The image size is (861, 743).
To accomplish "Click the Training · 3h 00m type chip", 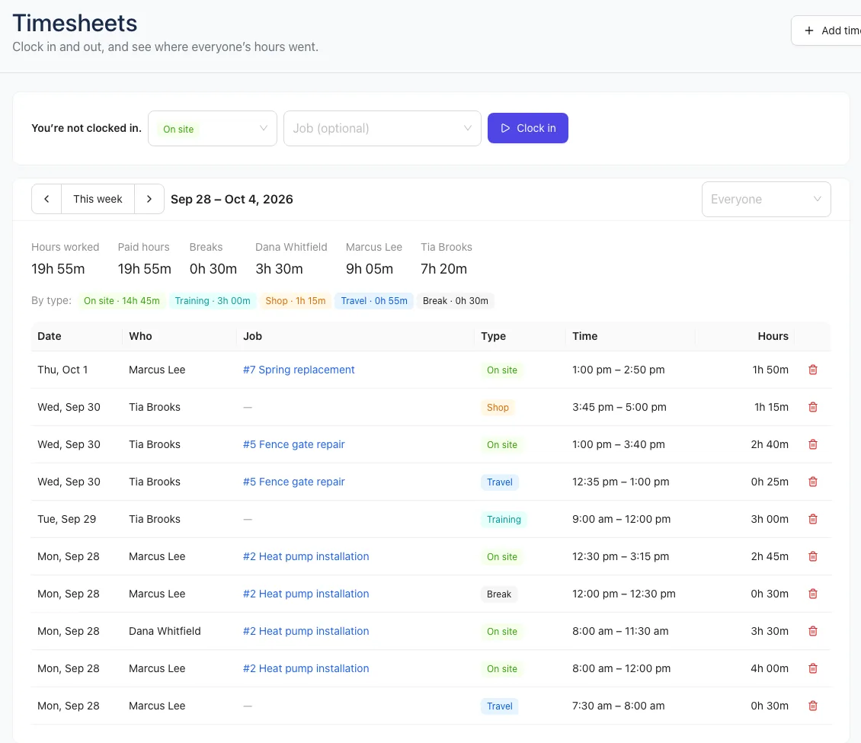I will coord(213,301).
